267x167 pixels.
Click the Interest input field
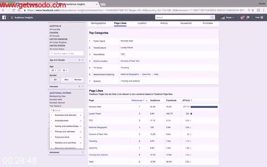click(66, 110)
